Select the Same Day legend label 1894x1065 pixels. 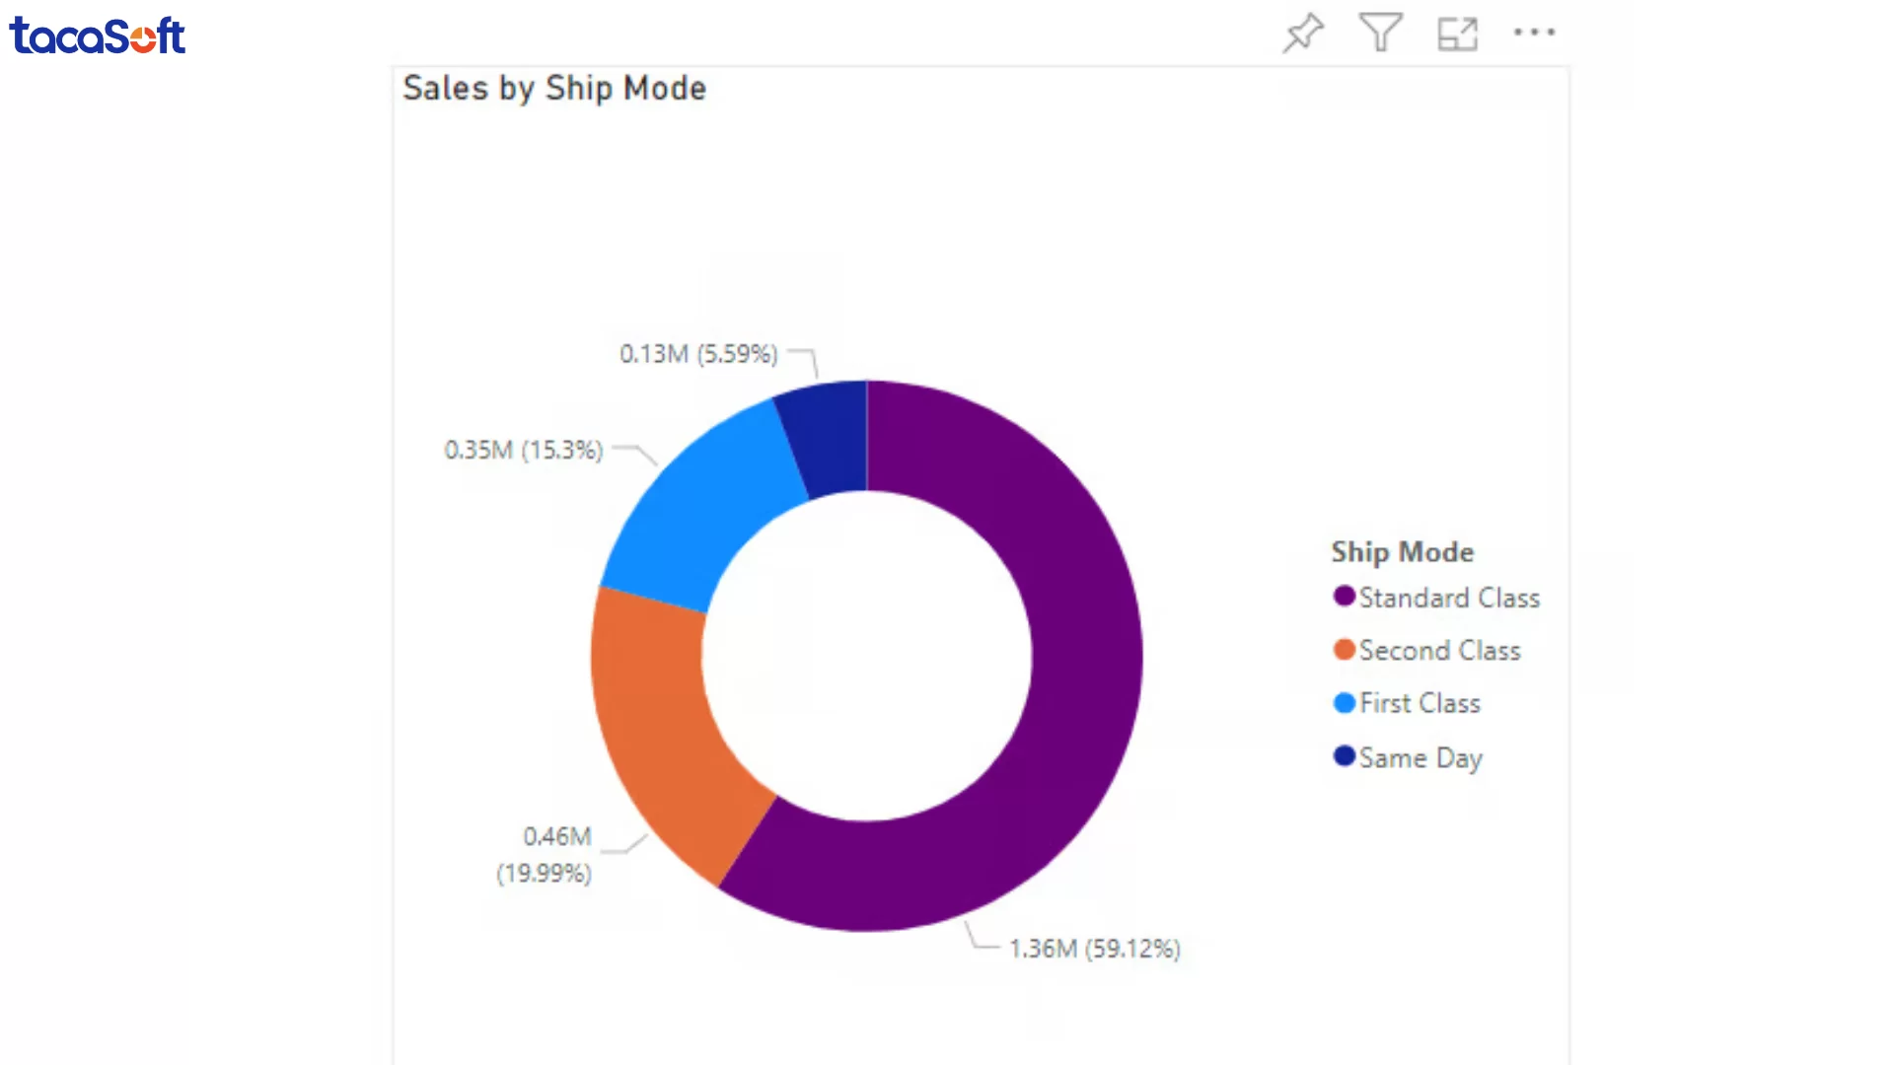coord(1420,757)
